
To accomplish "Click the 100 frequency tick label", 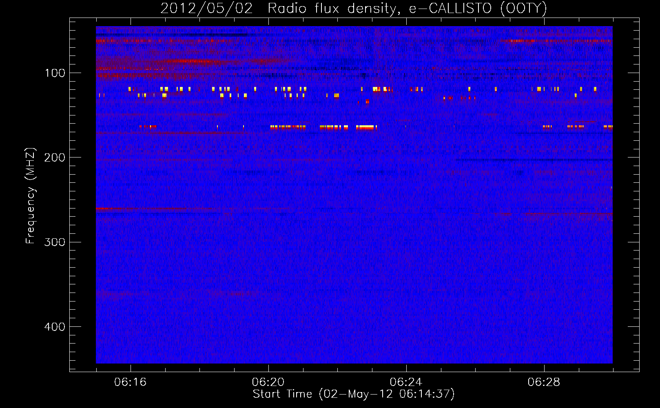I will [55, 73].
